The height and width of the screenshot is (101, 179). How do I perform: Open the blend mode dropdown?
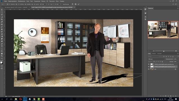(157, 59)
